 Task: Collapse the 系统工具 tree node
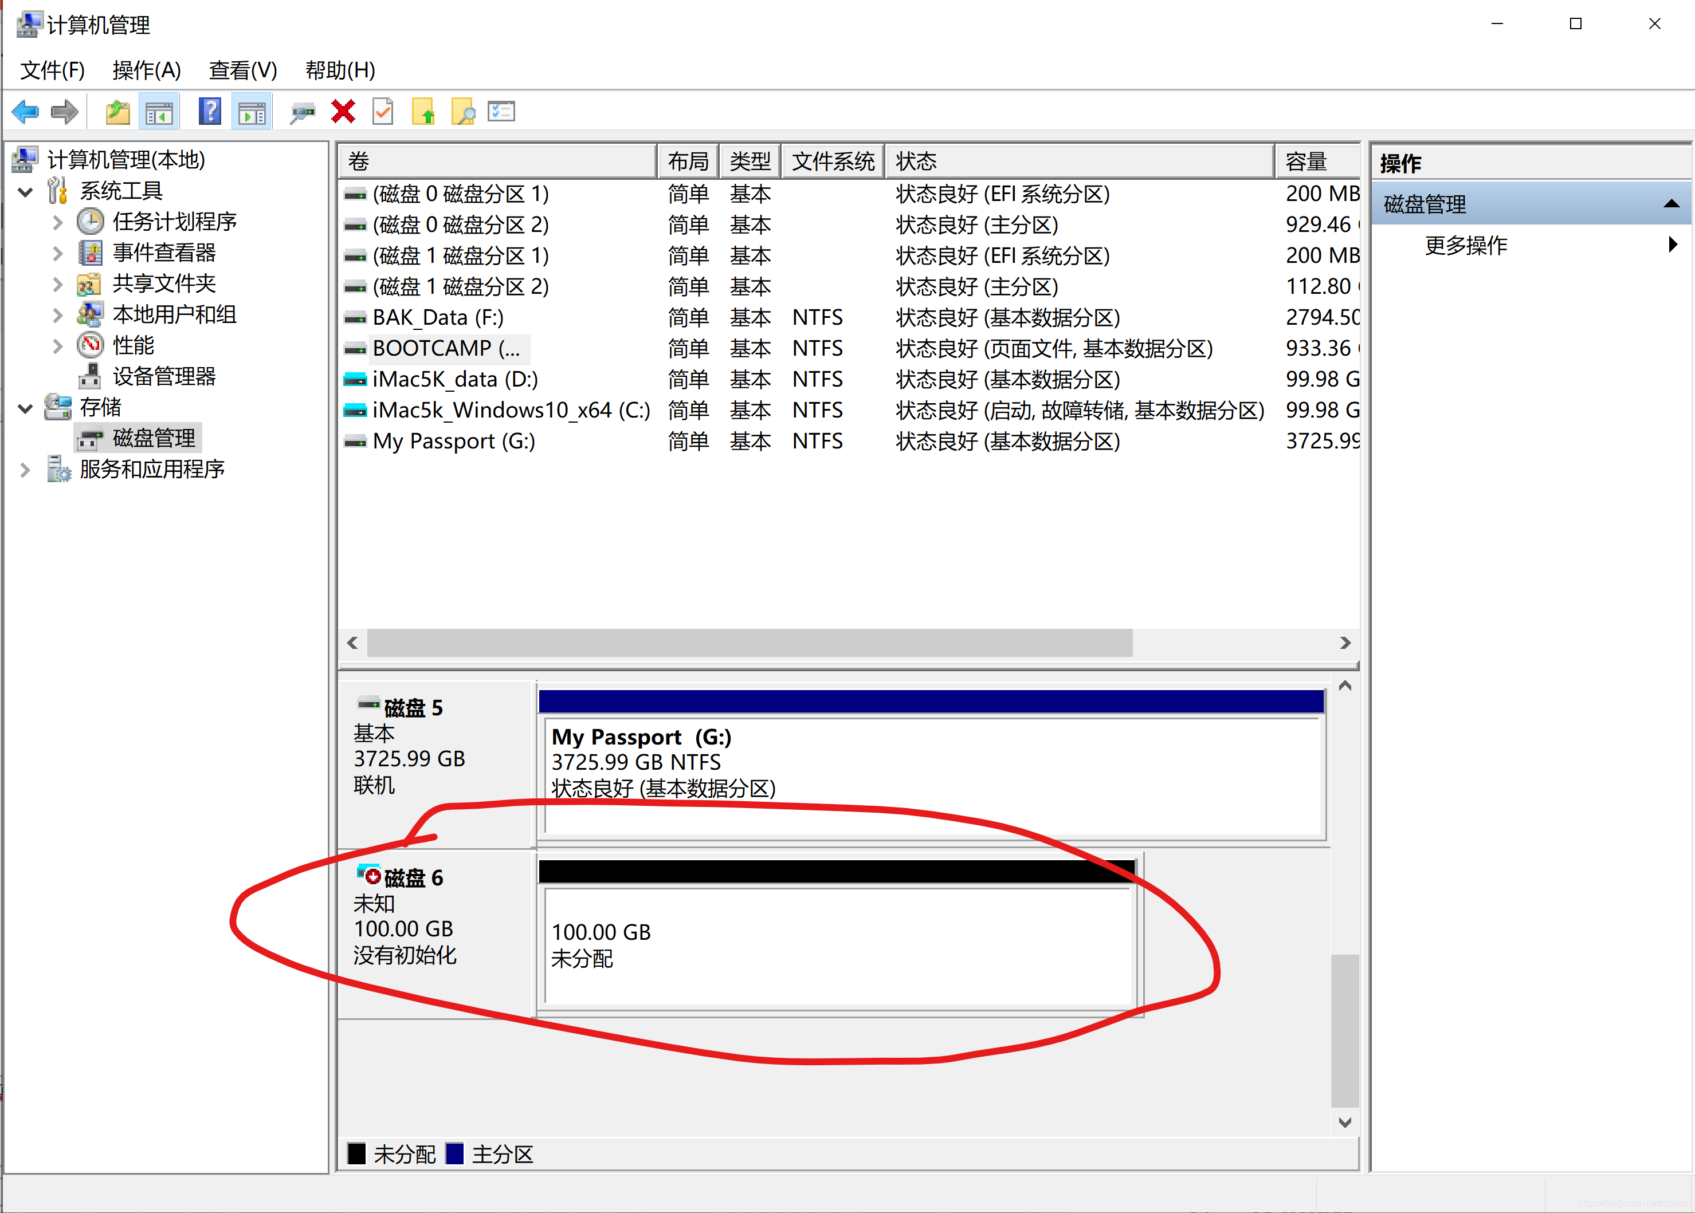[x=25, y=192]
